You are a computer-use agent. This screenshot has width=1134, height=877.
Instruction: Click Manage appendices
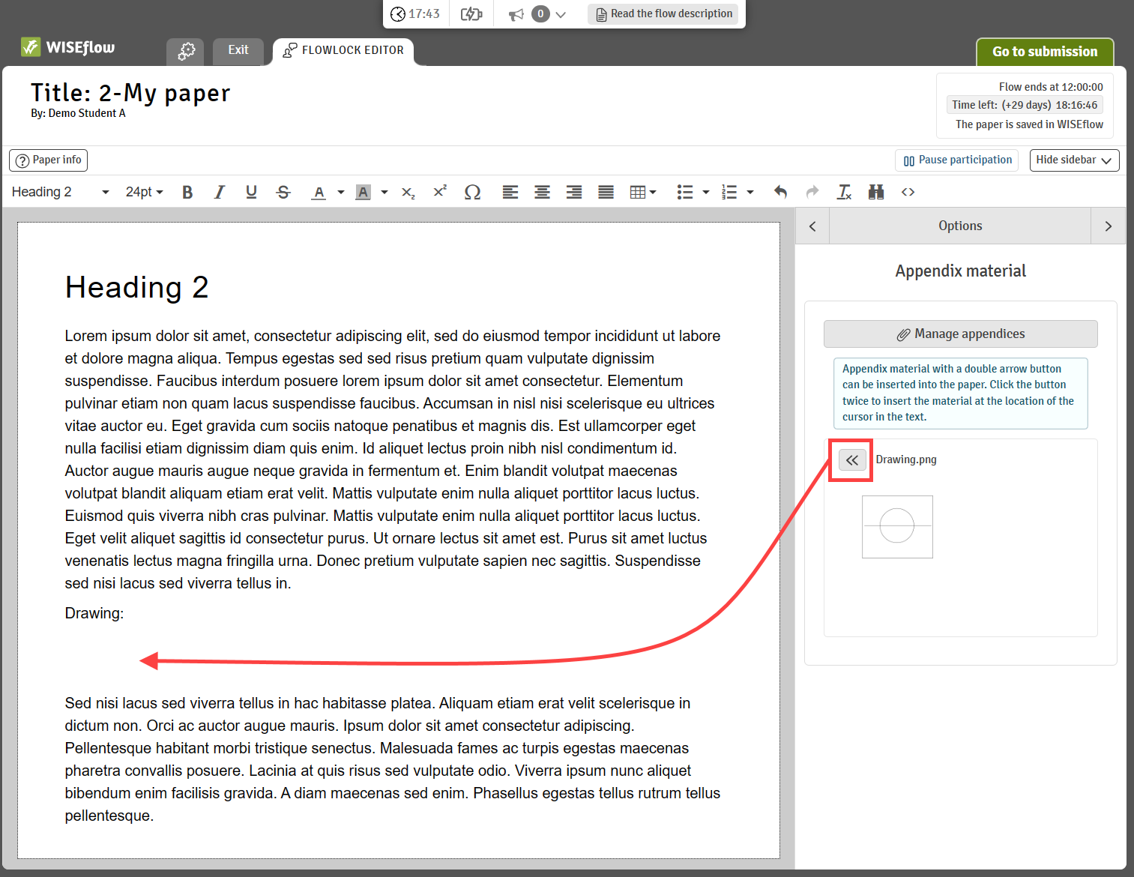960,334
